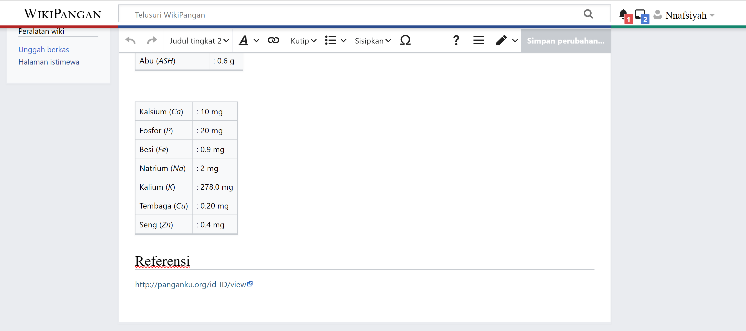The height and width of the screenshot is (331, 746).
Task: Open the notices monitor icon
Action: coord(640,14)
